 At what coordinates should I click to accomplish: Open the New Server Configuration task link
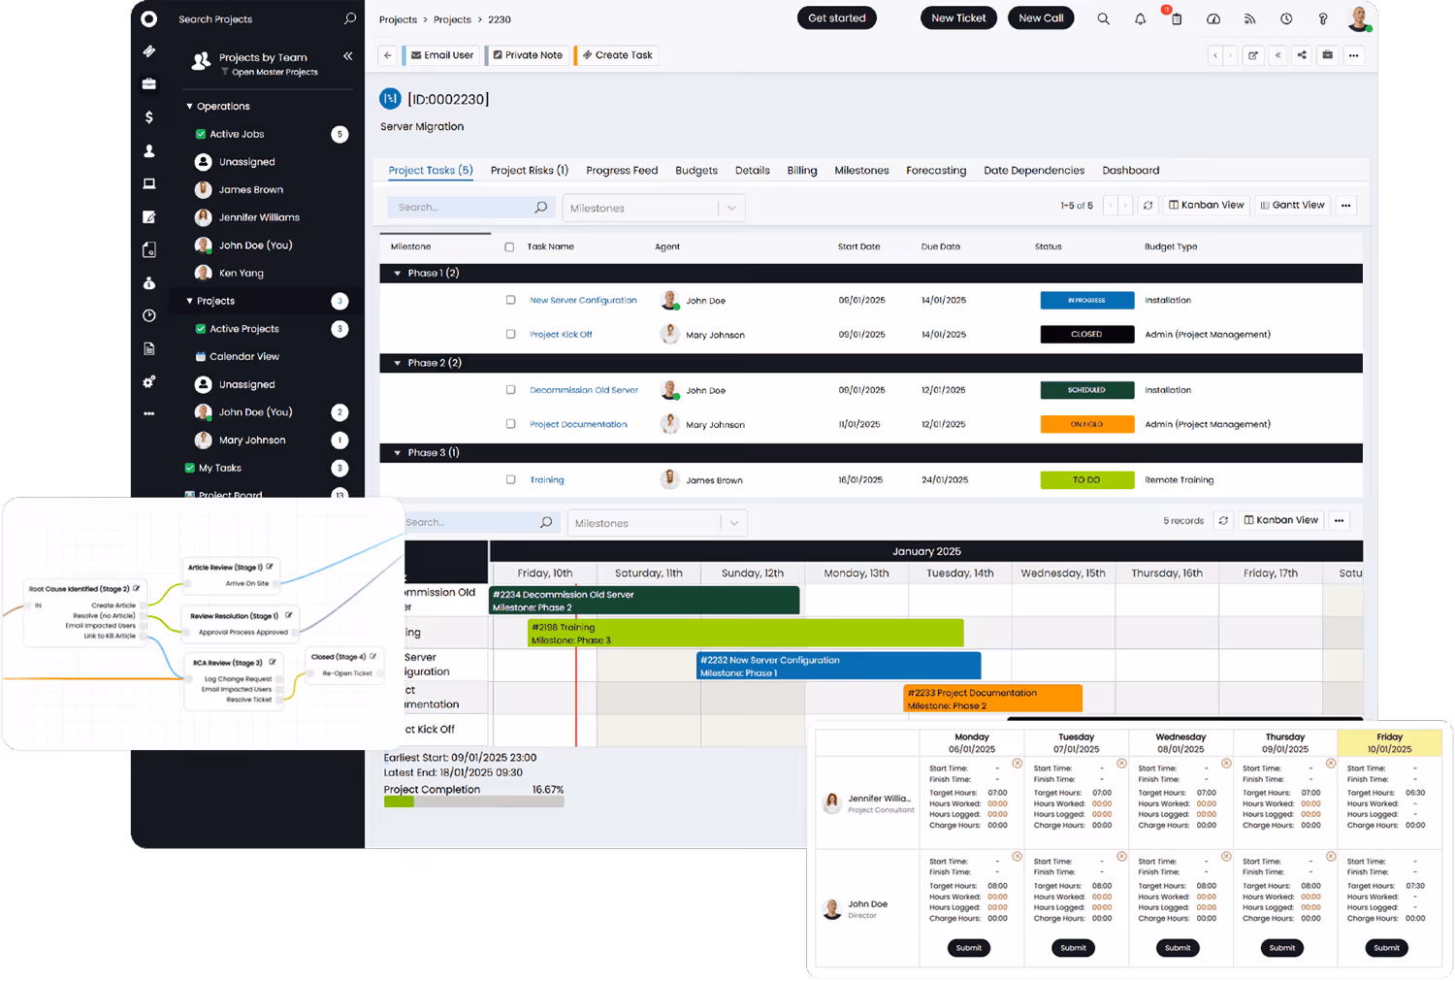(x=583, y=300)
